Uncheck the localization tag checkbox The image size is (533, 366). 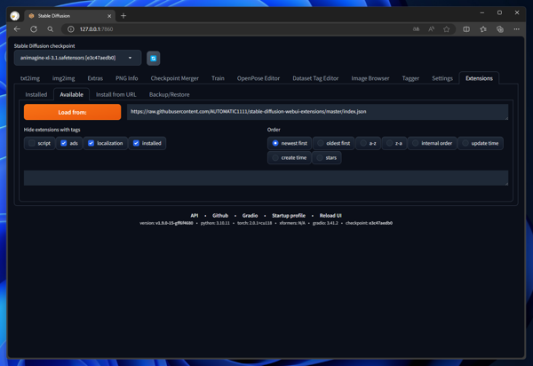(x=91, y=143)
